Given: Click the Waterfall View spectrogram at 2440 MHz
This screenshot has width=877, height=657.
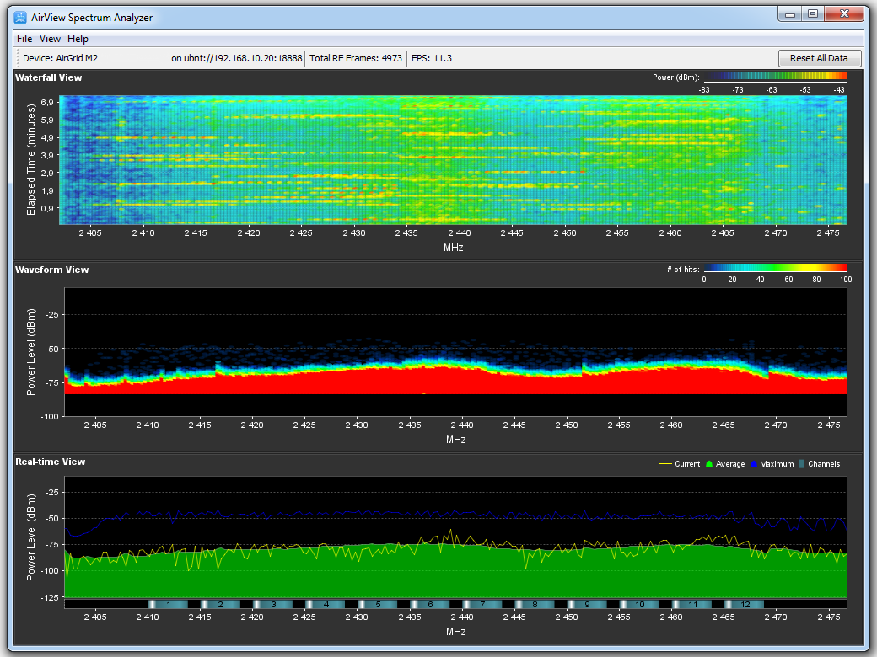Looking at the screenshot, I should coord(460,160).
